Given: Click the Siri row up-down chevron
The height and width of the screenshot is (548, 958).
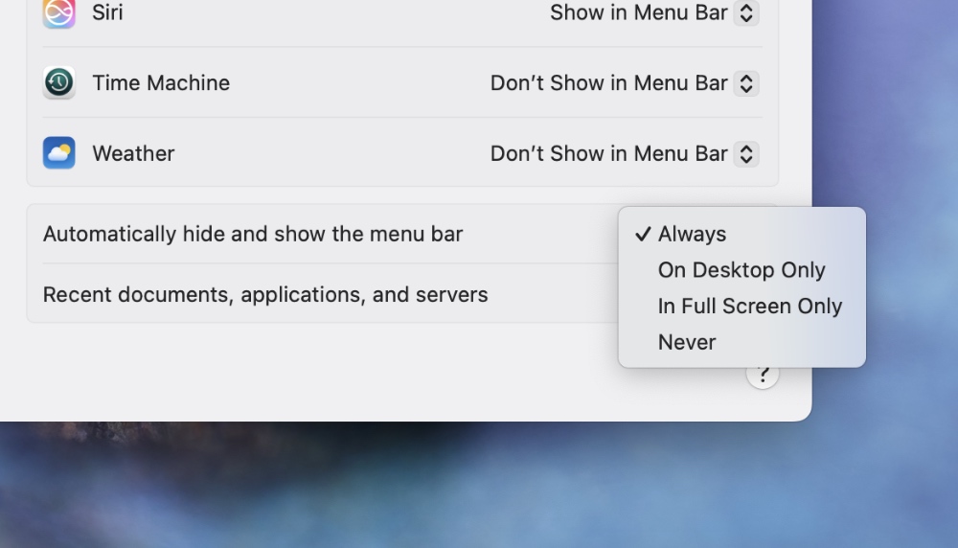Looking at the screenshot, I should (746, 13).
